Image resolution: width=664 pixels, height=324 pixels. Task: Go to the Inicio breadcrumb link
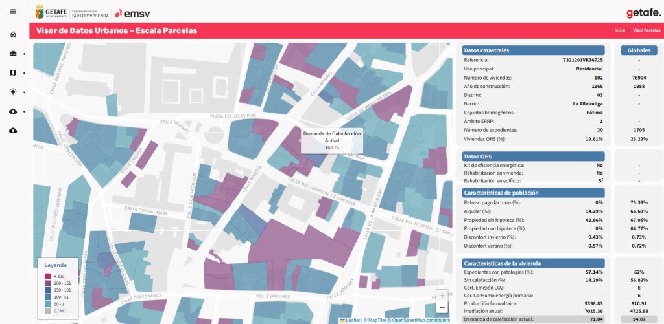click(619, 30)
